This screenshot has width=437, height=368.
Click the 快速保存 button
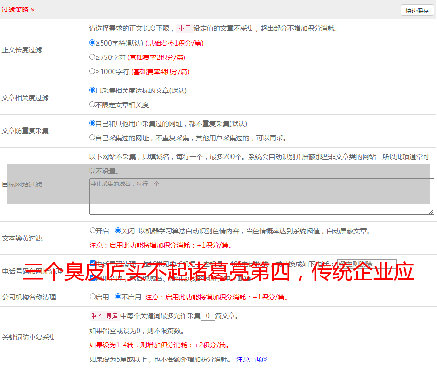pyautogui.click(x=416, y=11)
